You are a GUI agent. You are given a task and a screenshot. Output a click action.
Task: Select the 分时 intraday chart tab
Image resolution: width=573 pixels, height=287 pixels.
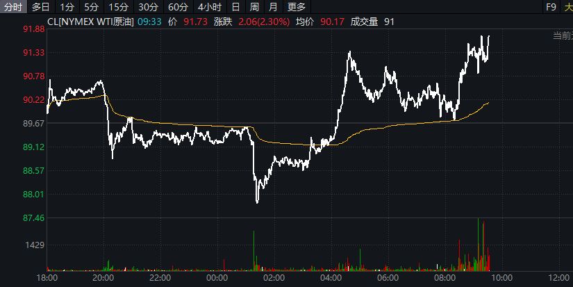13,7
